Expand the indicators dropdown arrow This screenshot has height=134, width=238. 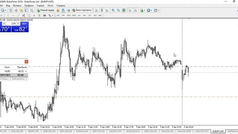click(x=144, y=10)
